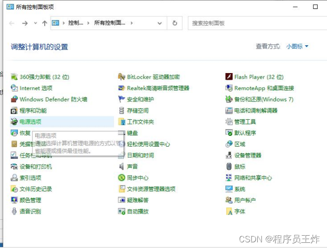327x248 pixels.
Task: Expand chevron before 控制... breadcrumb
Action: pyautogui.click(x=64, y=23)
